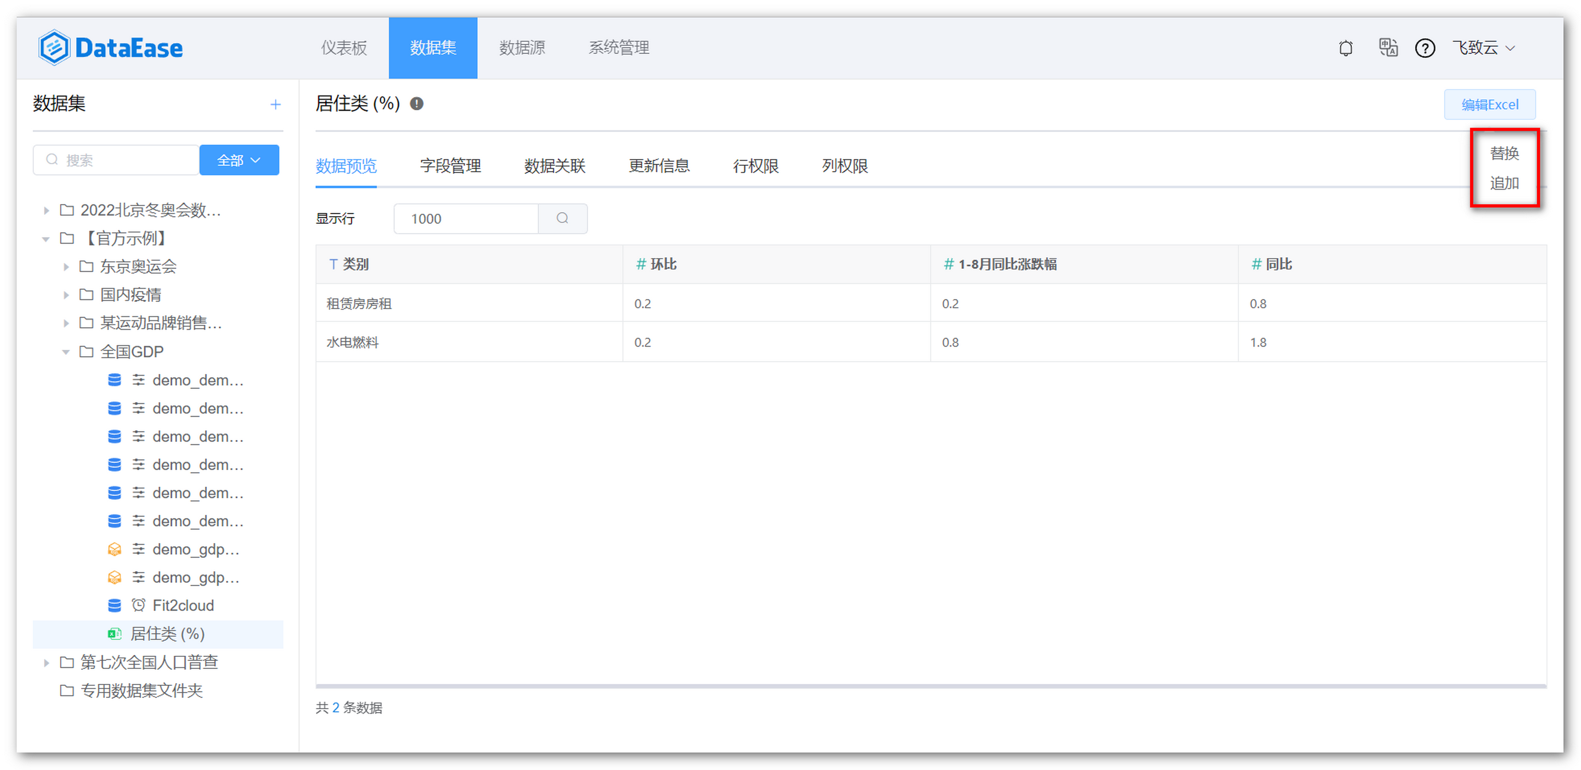Click the plus icon to add a dataset
The image size is (1581, 770).
point(275,104)
